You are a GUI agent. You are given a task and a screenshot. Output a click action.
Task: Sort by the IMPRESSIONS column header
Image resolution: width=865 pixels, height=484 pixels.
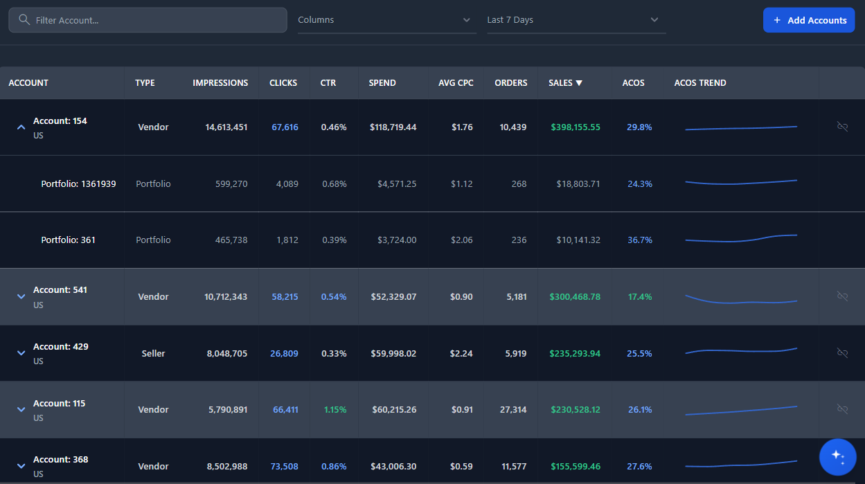[x=220, y=83]
